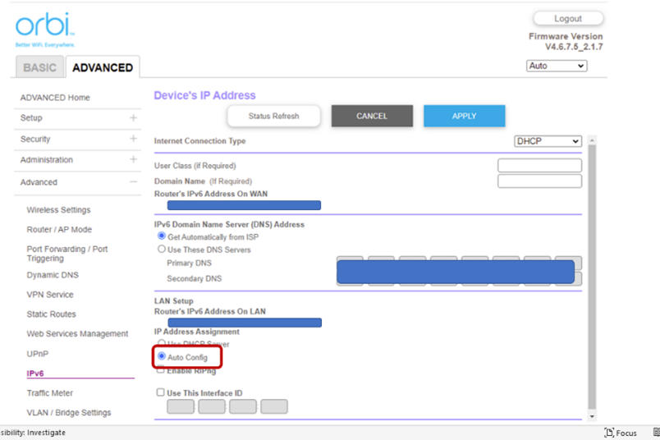The width and height of the screenshot is (660, 440).
Task: Click the Status Refresh button
Action: (x=273, y=117)
